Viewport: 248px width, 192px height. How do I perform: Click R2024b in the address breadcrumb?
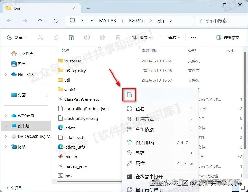tap(137, 21)
